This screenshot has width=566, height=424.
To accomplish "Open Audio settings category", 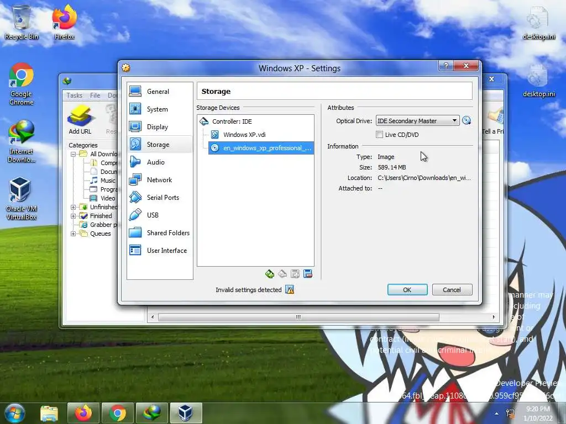I will pos(160,162).
